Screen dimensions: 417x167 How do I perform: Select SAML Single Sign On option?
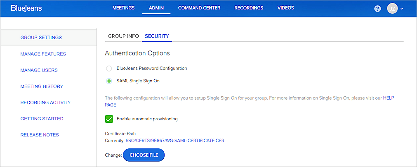coord(109,81)
